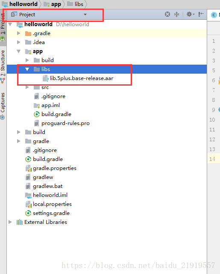
Task: Select proguard-rules.pro file name
Action: [x=65, y=123]
